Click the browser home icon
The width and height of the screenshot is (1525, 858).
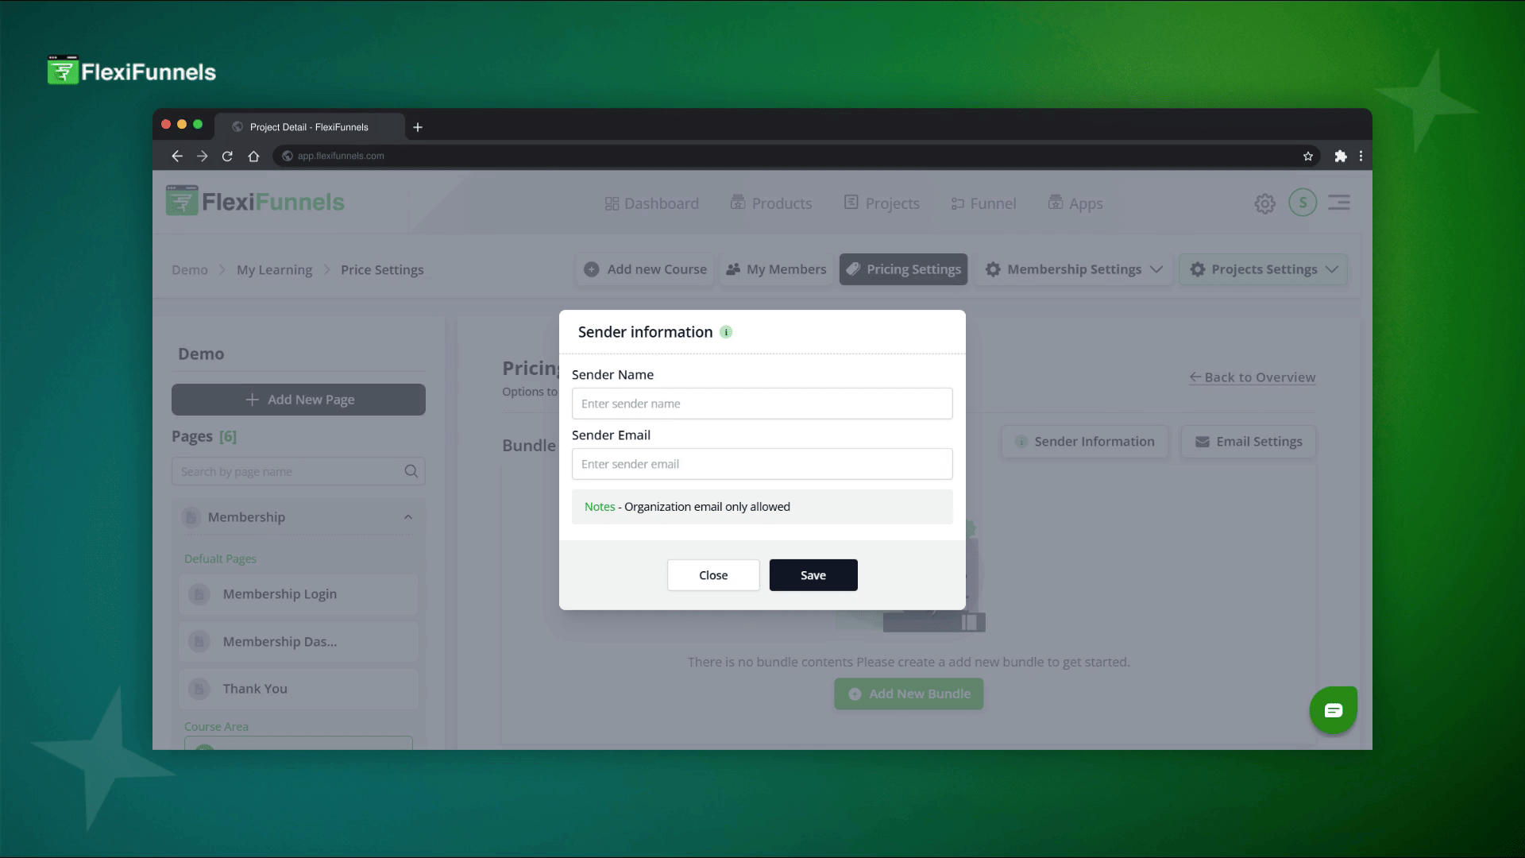tap(253, 157)
